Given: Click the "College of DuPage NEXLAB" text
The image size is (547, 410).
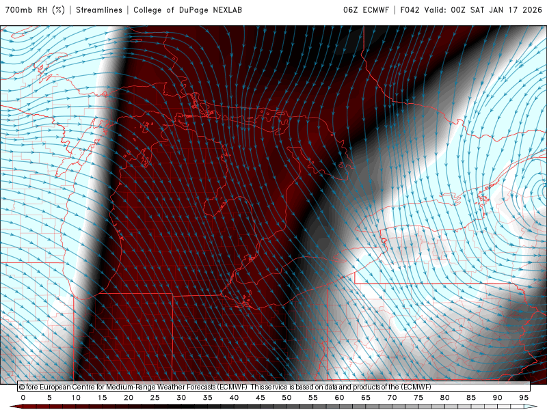Looking at the screenshot, I should (187, 10).
